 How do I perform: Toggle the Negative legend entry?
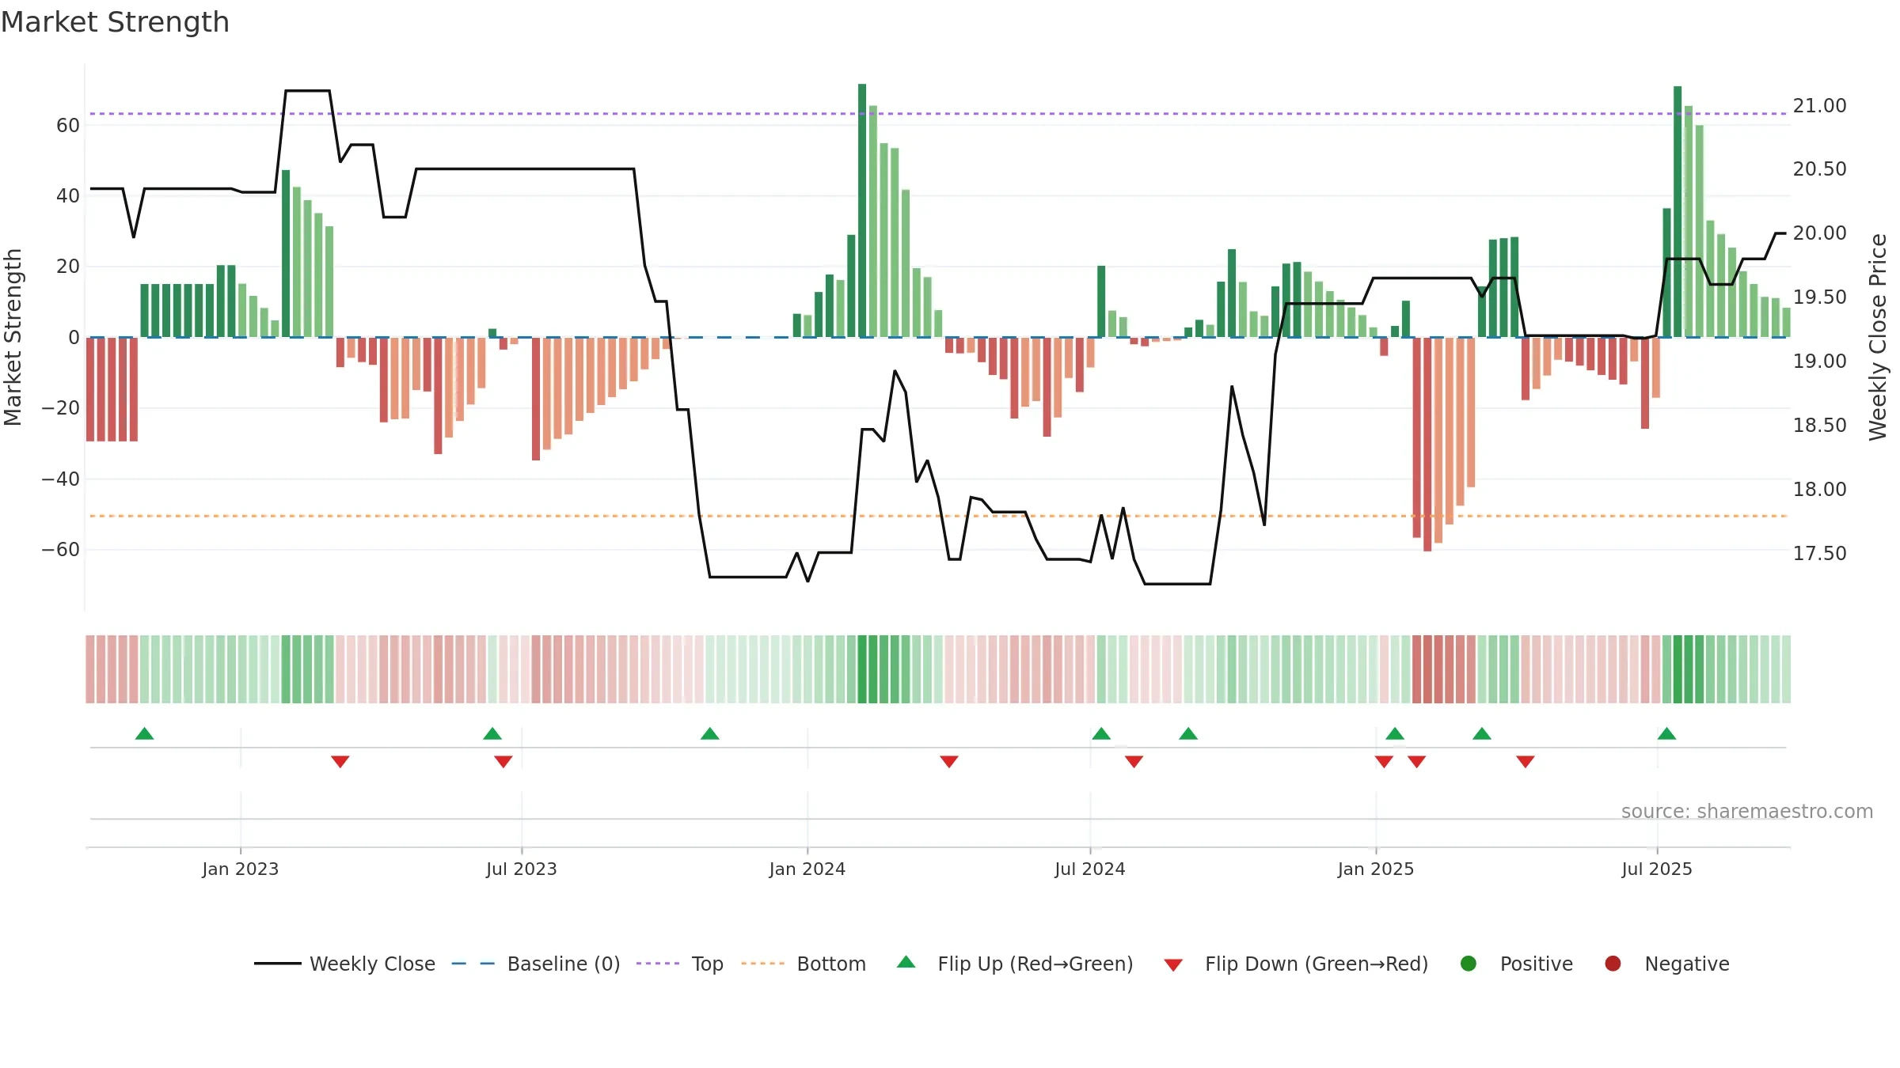coord(1666,964)
